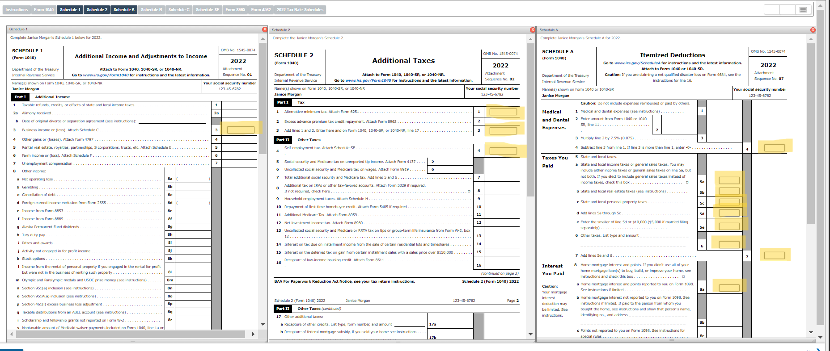
Task: Click Schedule 2 line 4 self-employment tax field
Action: (503, 151)
